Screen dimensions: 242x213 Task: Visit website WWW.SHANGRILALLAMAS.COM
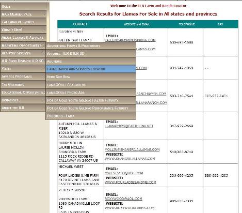[130, 159]
